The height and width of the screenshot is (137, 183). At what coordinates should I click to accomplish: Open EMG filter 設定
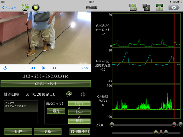tap(56, 111)
